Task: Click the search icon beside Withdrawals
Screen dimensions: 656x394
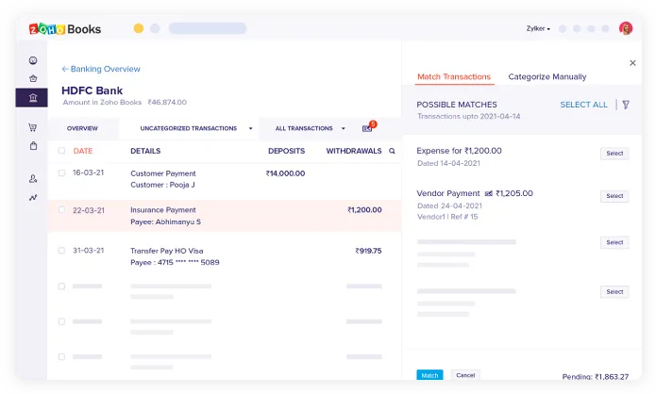Action: [392, 151]
